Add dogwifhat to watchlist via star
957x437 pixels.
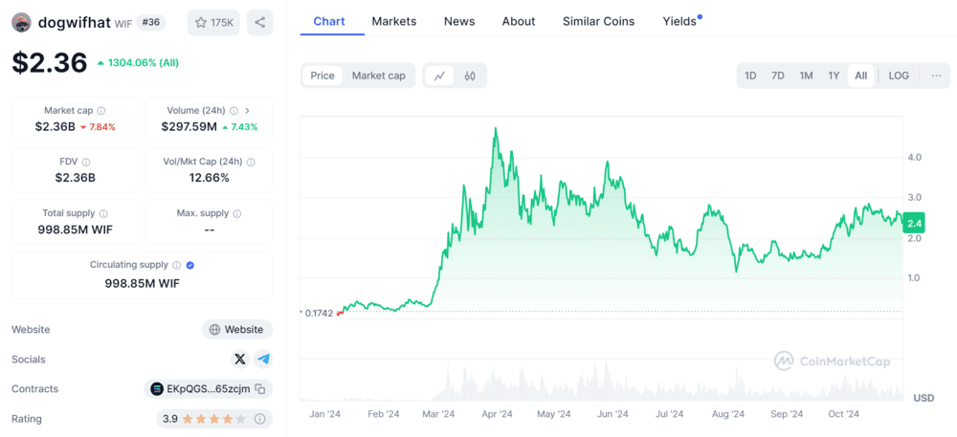click(x=213, y=22)
